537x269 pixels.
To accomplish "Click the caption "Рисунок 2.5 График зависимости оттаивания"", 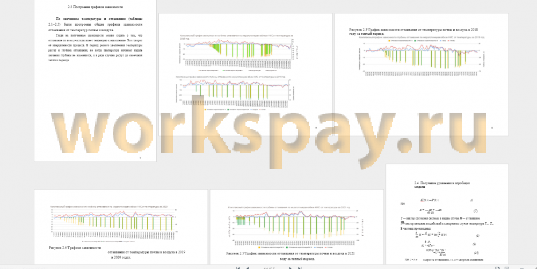I will point(290,253).
